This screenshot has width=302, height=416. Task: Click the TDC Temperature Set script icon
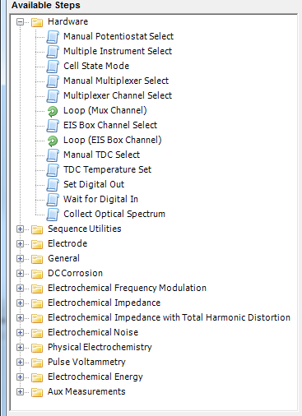[x=53, y=170]
